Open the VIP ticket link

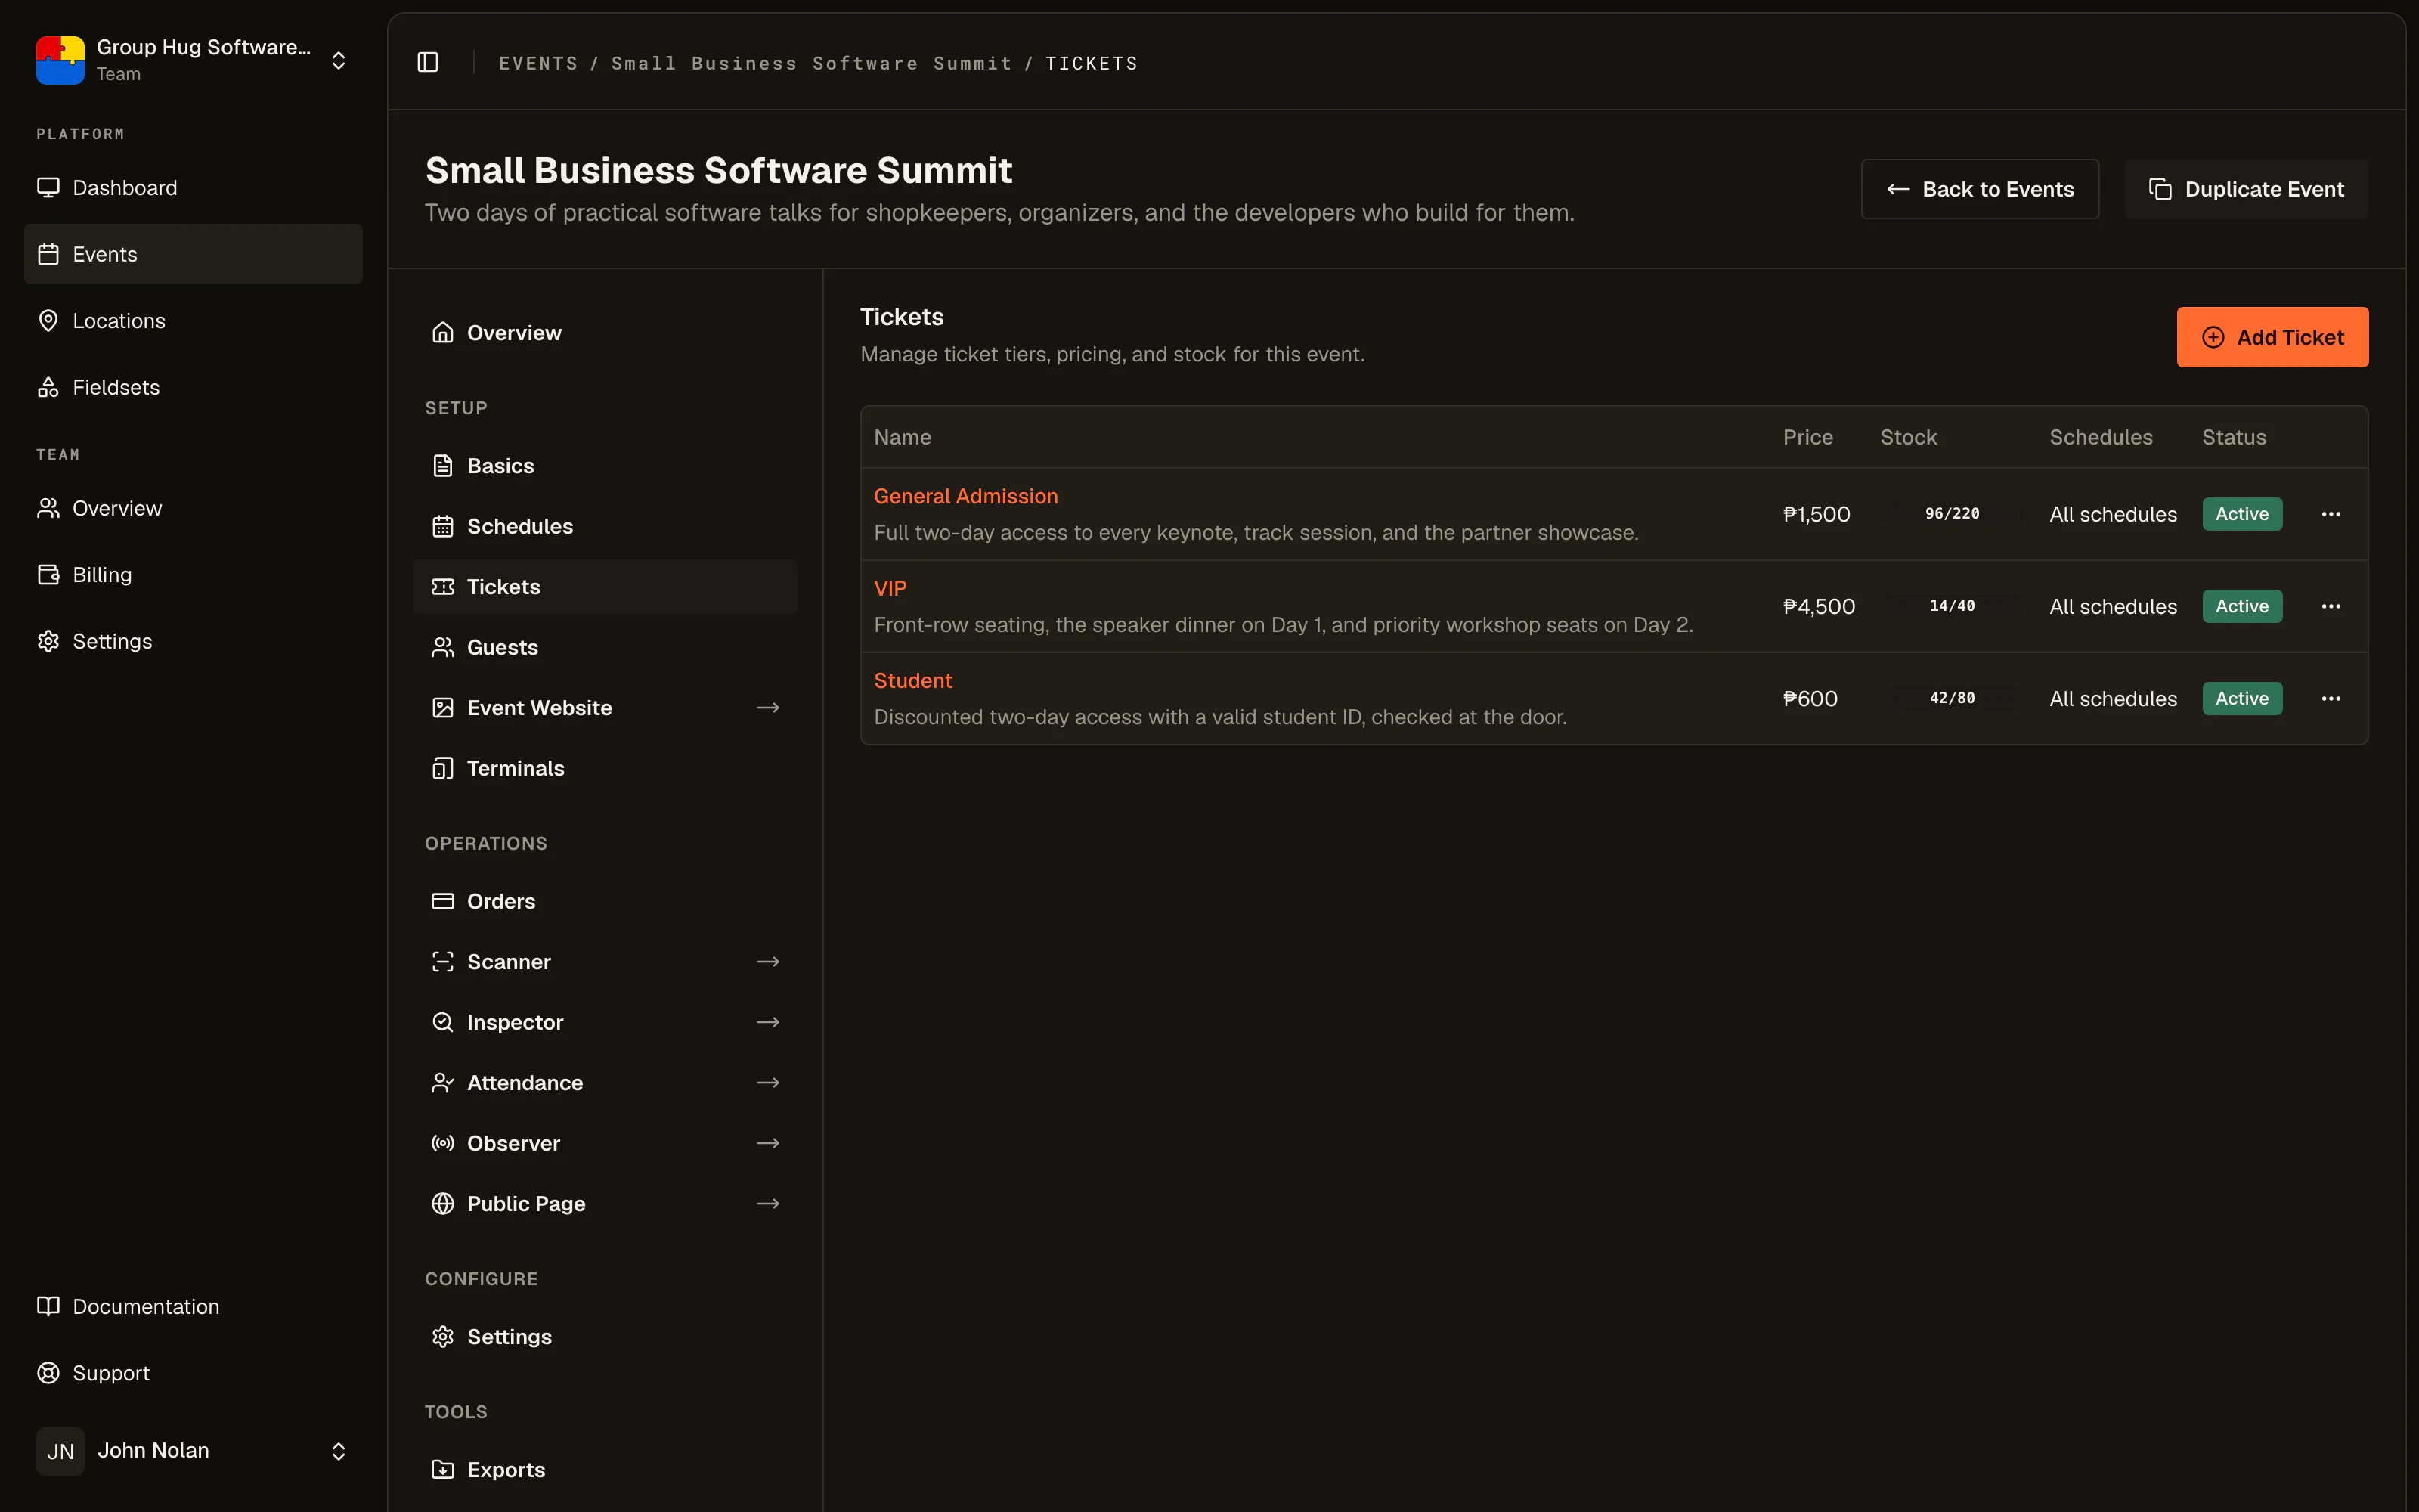(890, 588)
